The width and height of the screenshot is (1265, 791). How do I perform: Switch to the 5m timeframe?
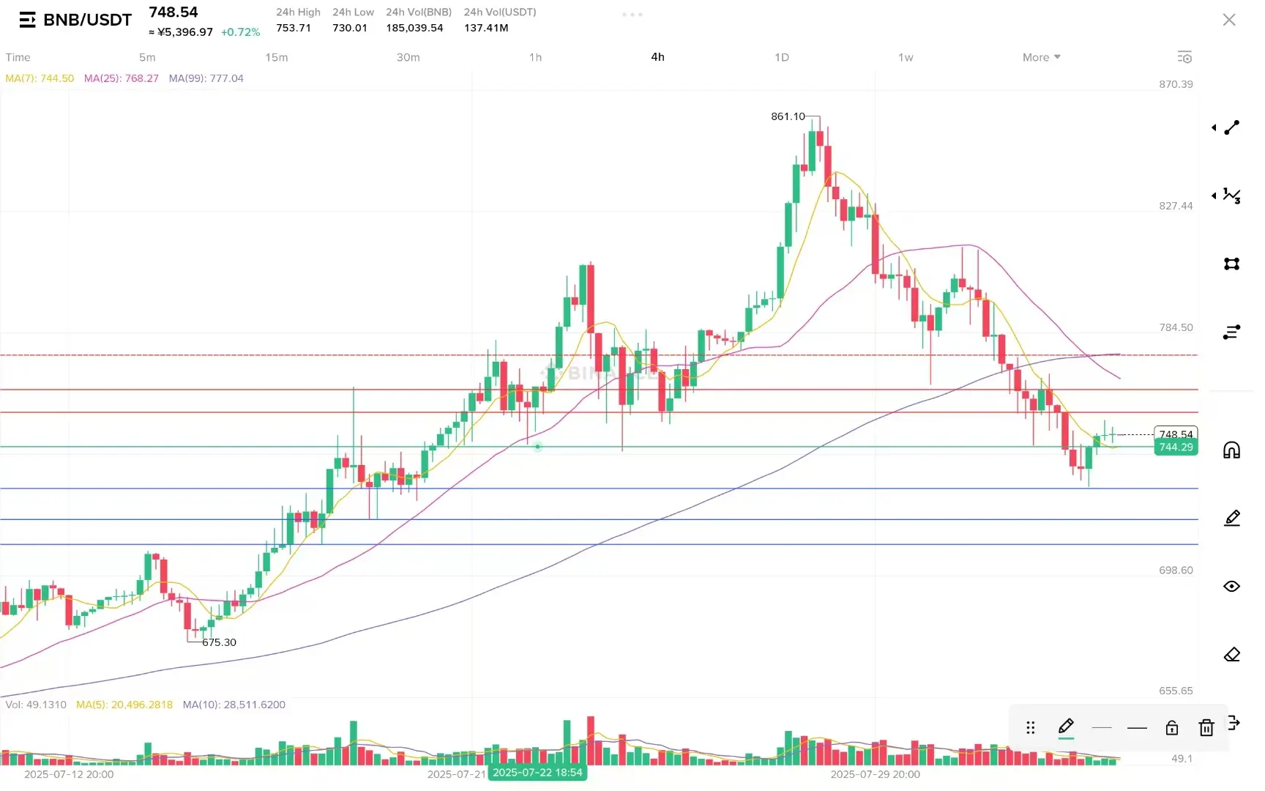(147, 57)
